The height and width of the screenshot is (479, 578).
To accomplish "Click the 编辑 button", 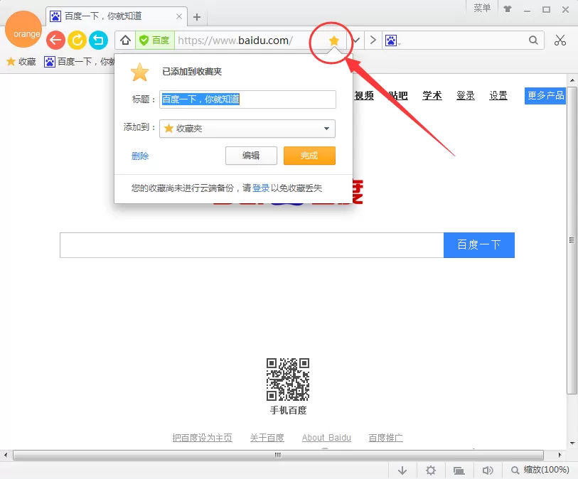I will pyautogui.click(x=251, y=156).
